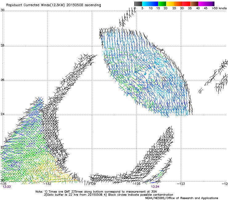Click the brown 35-40 knots legend segment

194,4
